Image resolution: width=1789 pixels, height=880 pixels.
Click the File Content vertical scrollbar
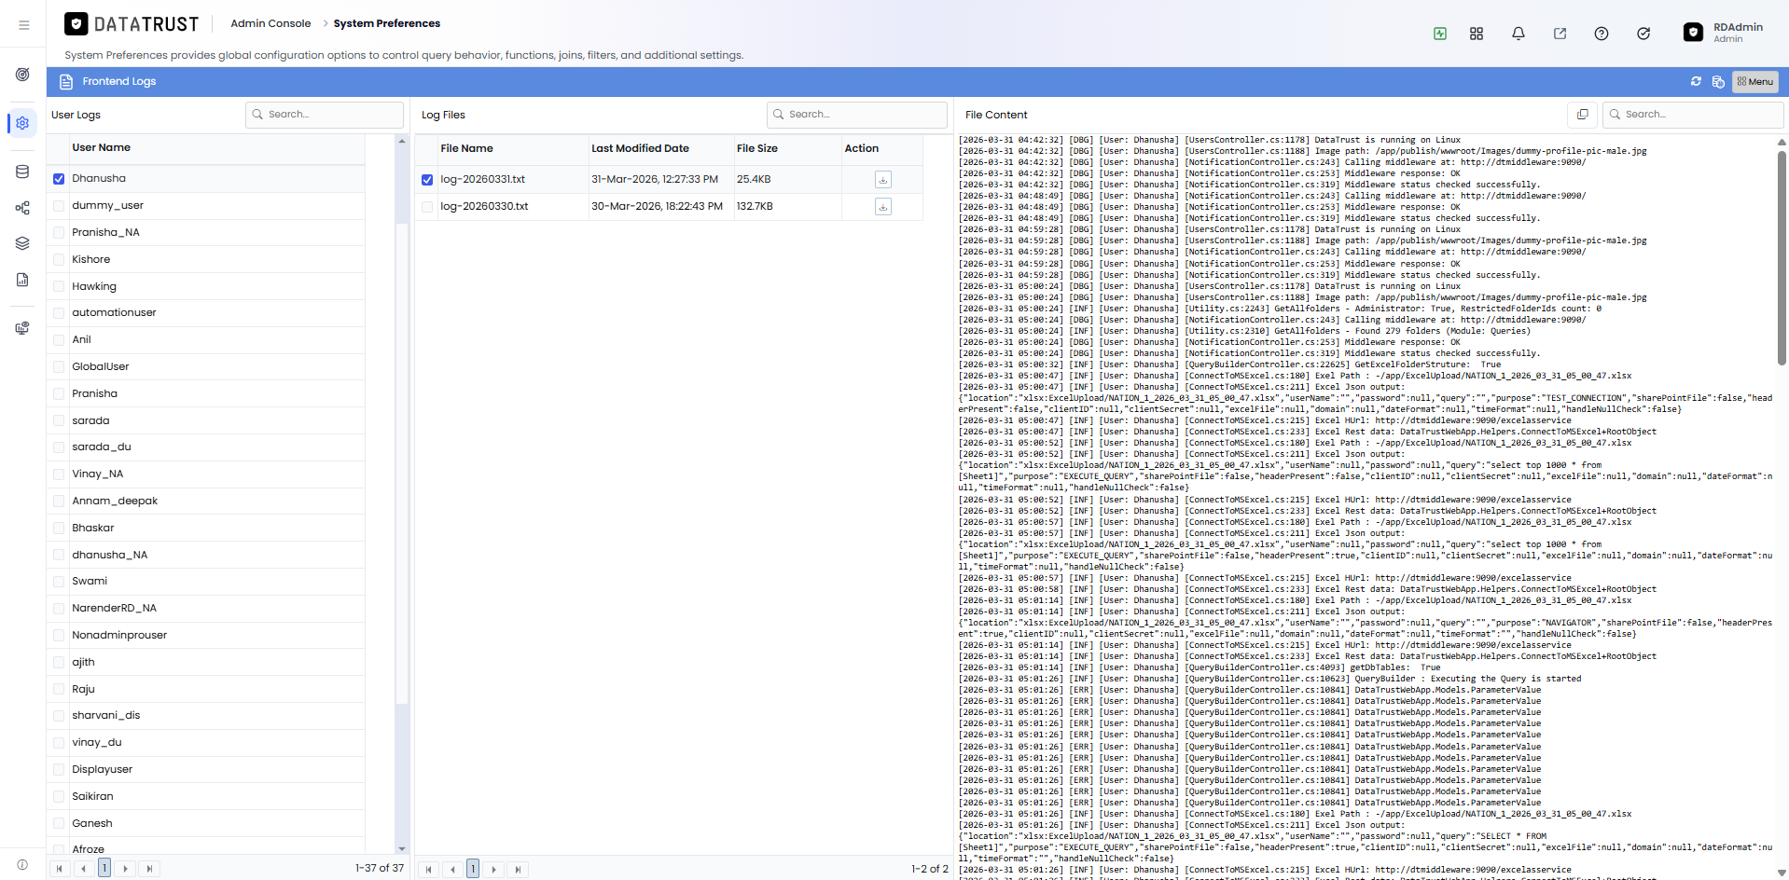click(x=1782, y=256)
